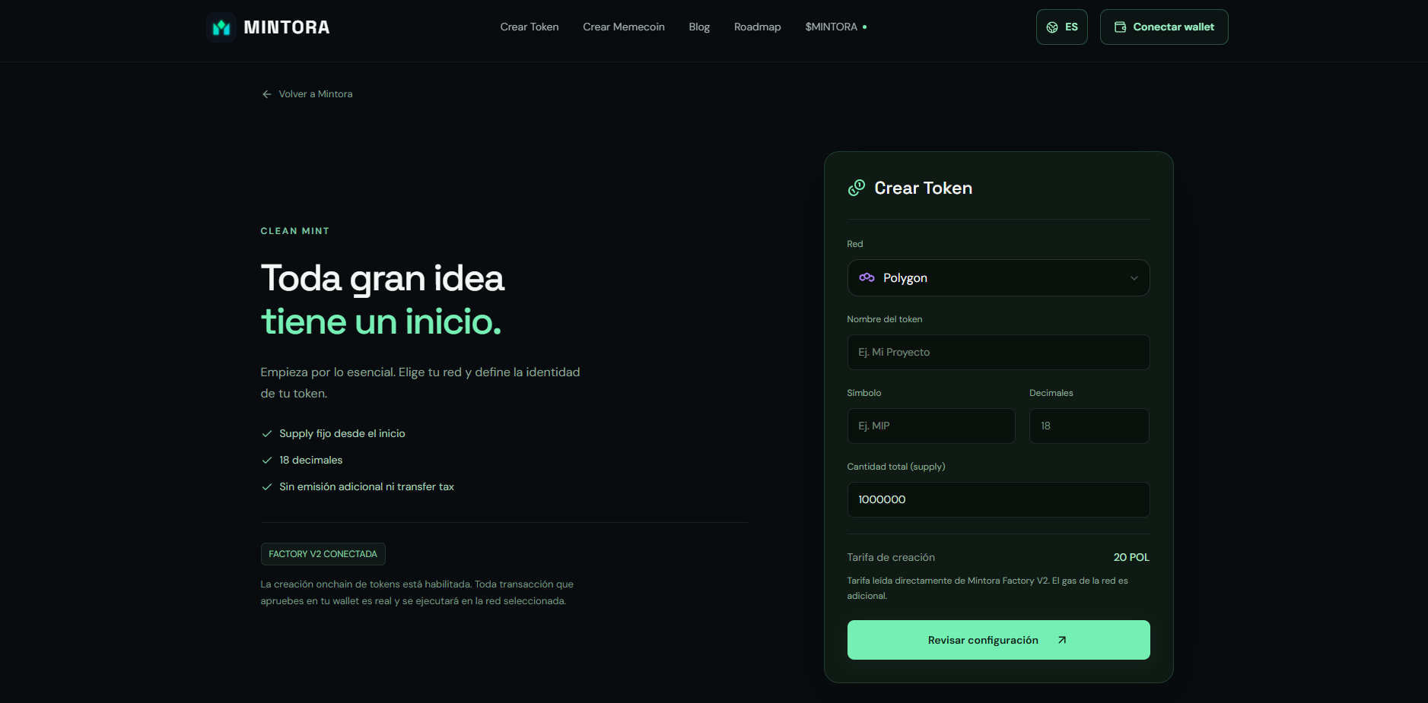The width and height of the screenshot is (1428, 703).
Task: Expand the network chevron arrow
Action: (x=1134, y=278)
